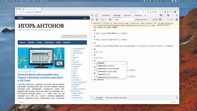
Task: Click the Filter input field
Action: (x=123, y=19)
